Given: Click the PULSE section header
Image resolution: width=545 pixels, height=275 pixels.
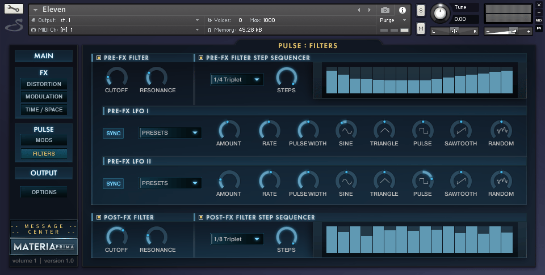Looking at the screenshot, I should [x=44, y=129].
